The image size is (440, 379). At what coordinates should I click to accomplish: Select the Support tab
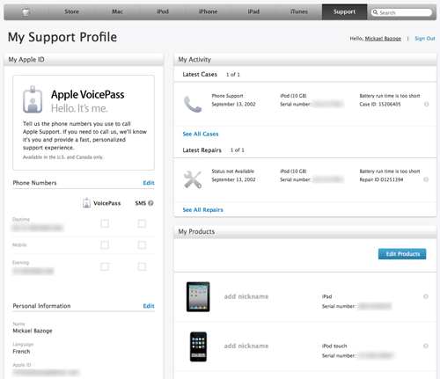coord(344,11)
